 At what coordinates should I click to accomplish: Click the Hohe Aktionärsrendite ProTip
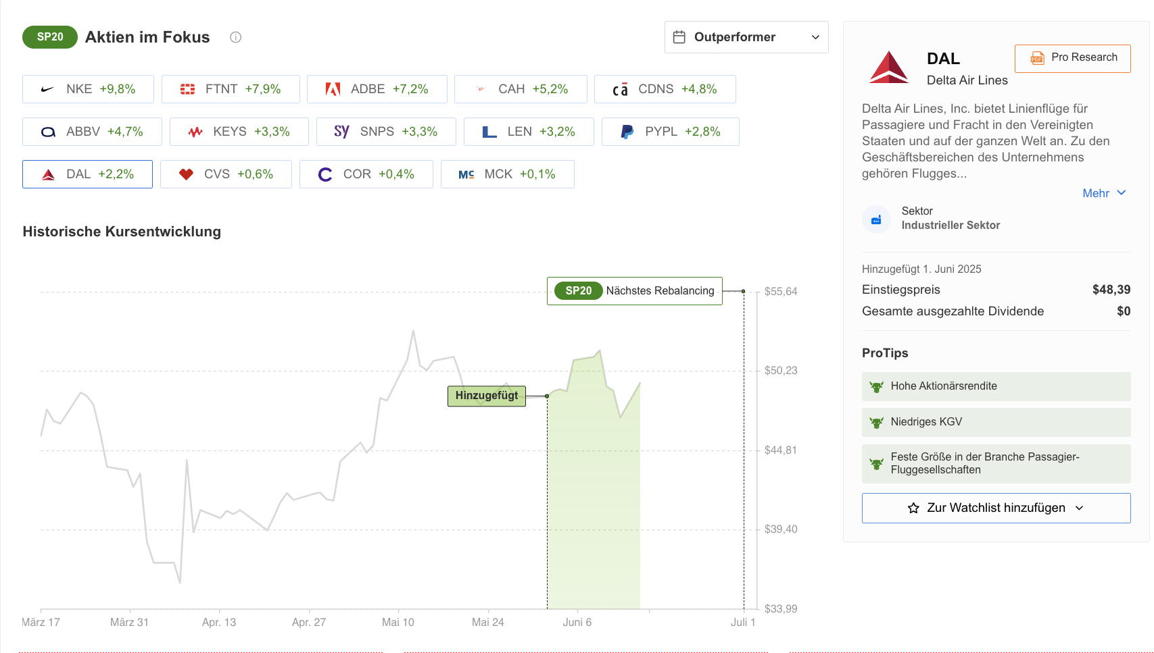click(x=996, y=386)
